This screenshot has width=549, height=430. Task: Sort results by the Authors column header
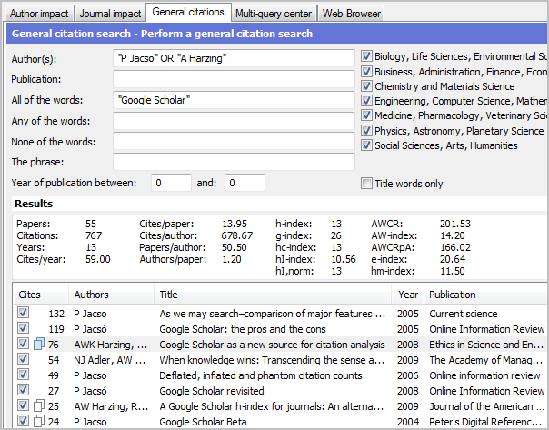(x=111, y=295)
